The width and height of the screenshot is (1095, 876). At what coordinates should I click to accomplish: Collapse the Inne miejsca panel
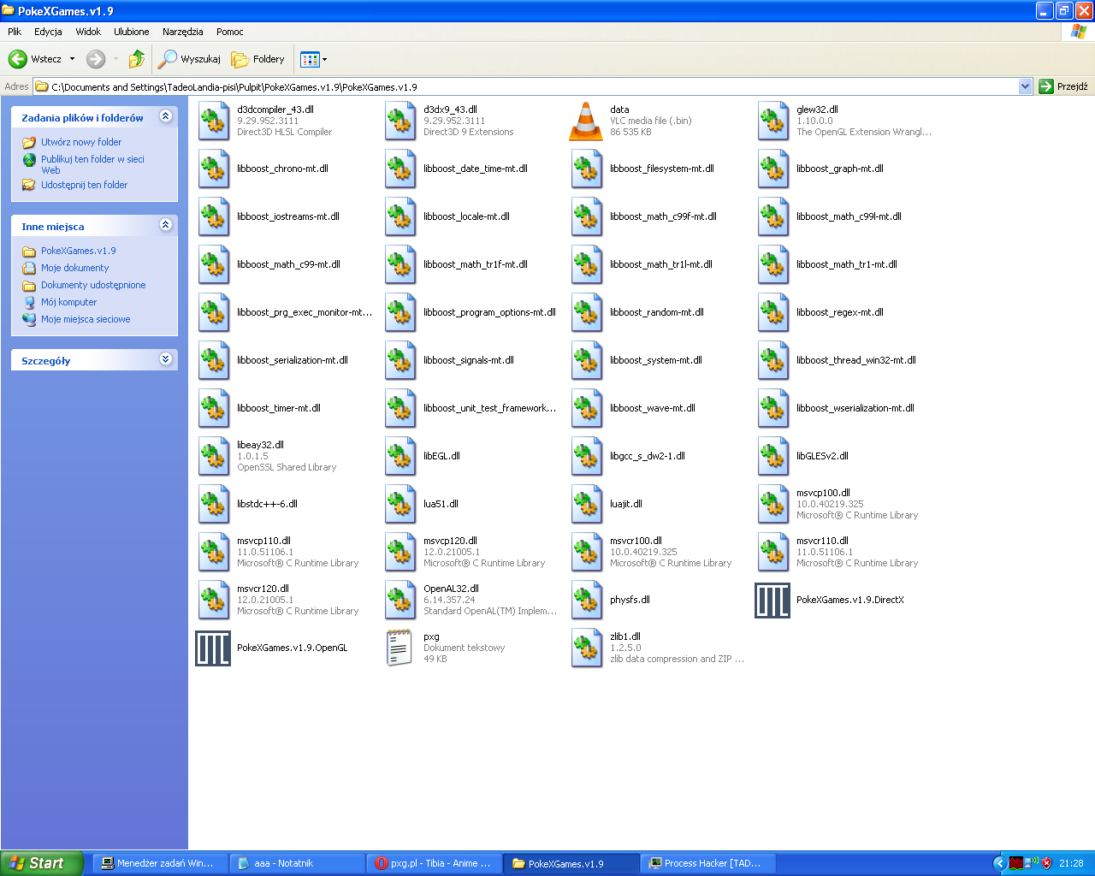click(166, 225)
